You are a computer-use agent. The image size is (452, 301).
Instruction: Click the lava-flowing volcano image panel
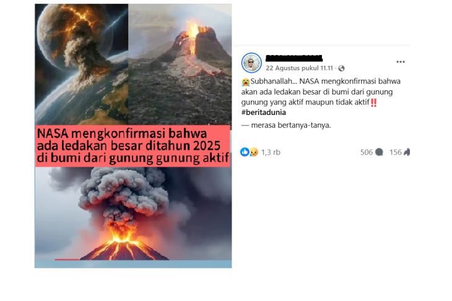(180, 64)
